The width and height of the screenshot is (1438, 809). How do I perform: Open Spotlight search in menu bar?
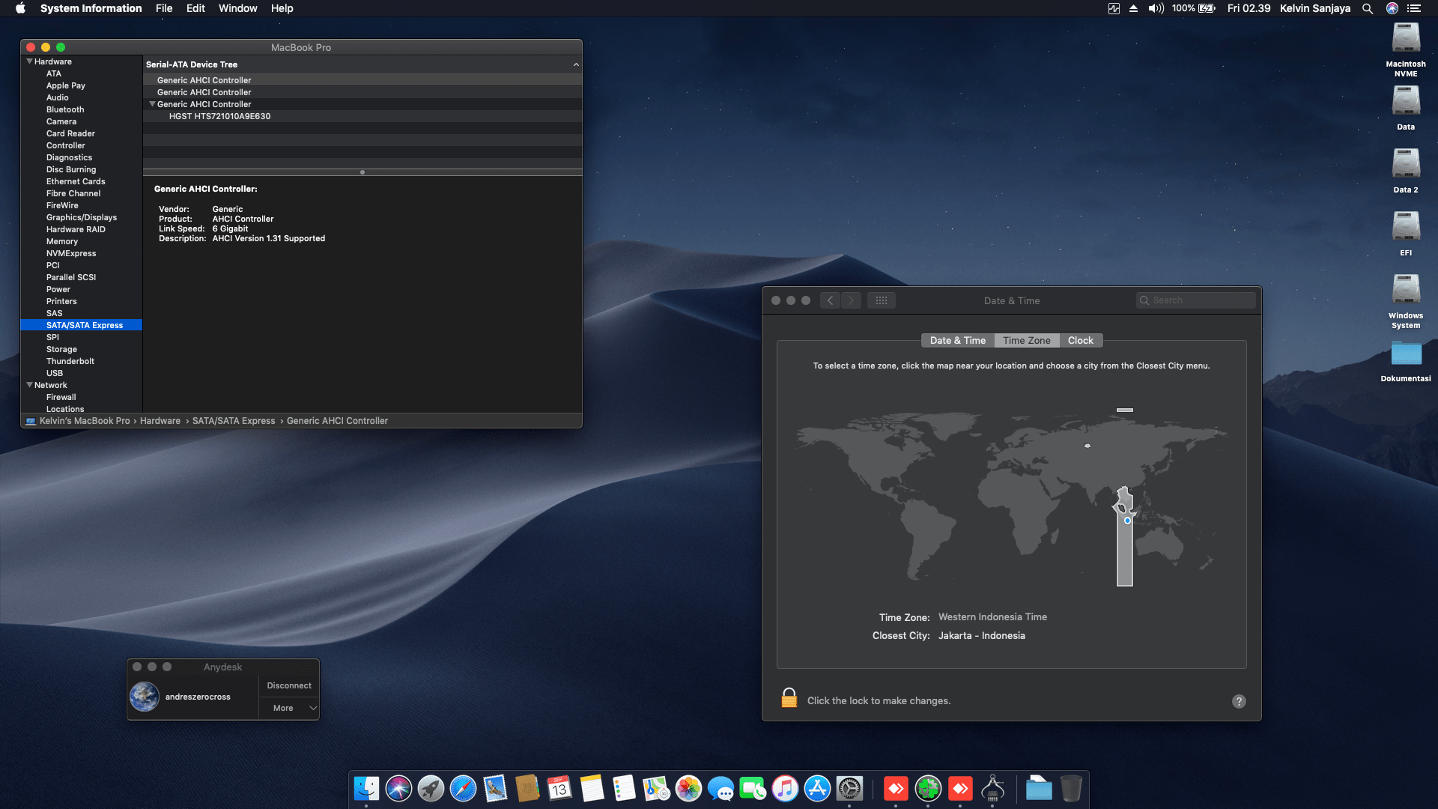point(1367,8)
